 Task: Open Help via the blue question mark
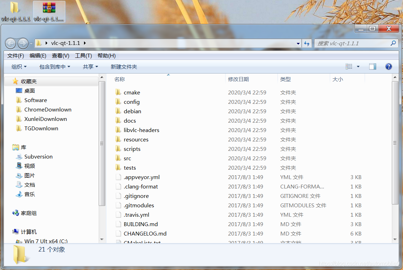point(389,67)
